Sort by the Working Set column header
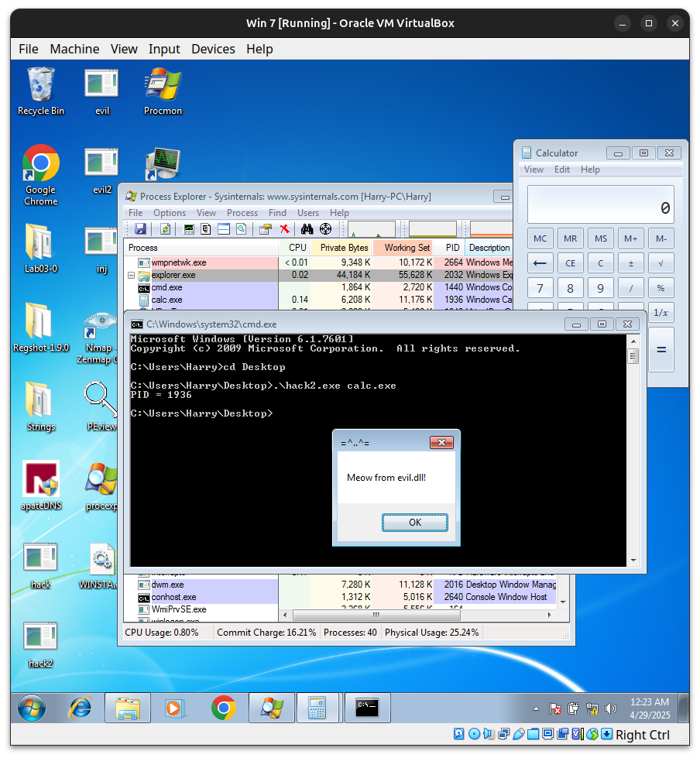Viewport: 700px width, 758px height. pos(403,248)
